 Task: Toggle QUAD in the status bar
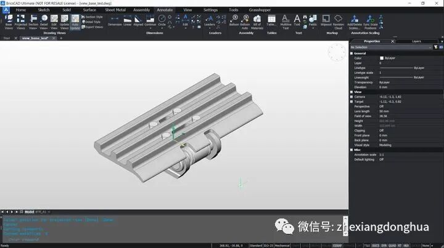(x=392, y=246)
